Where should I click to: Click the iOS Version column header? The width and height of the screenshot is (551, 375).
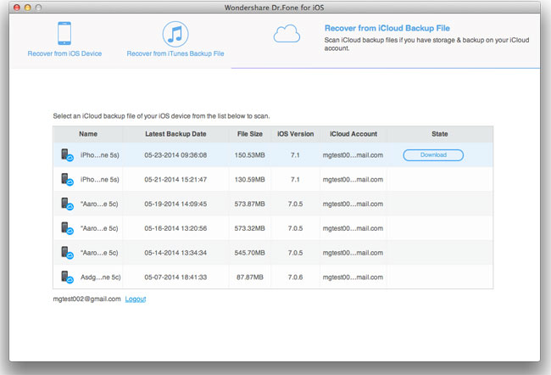pos(295,134)
